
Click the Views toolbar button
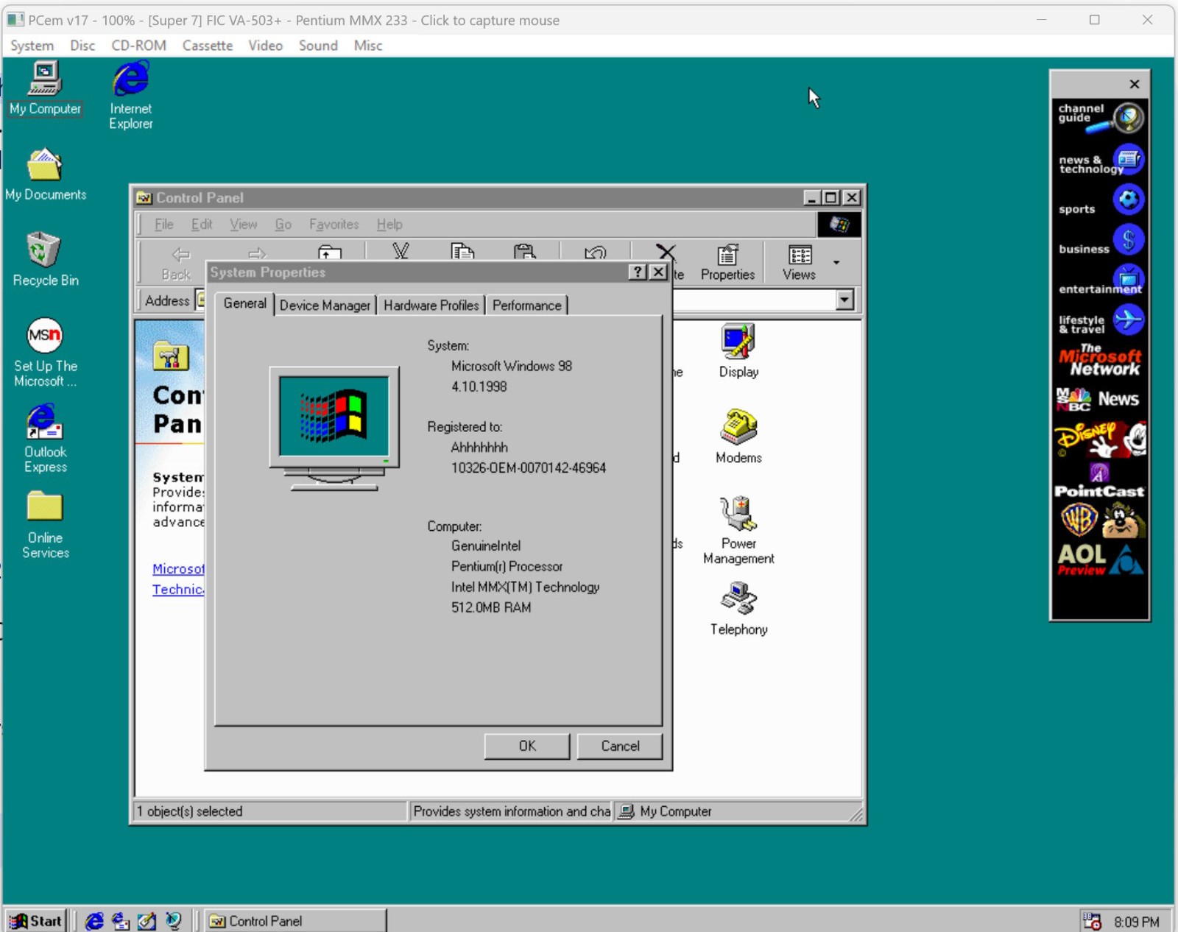pos(799,263)
